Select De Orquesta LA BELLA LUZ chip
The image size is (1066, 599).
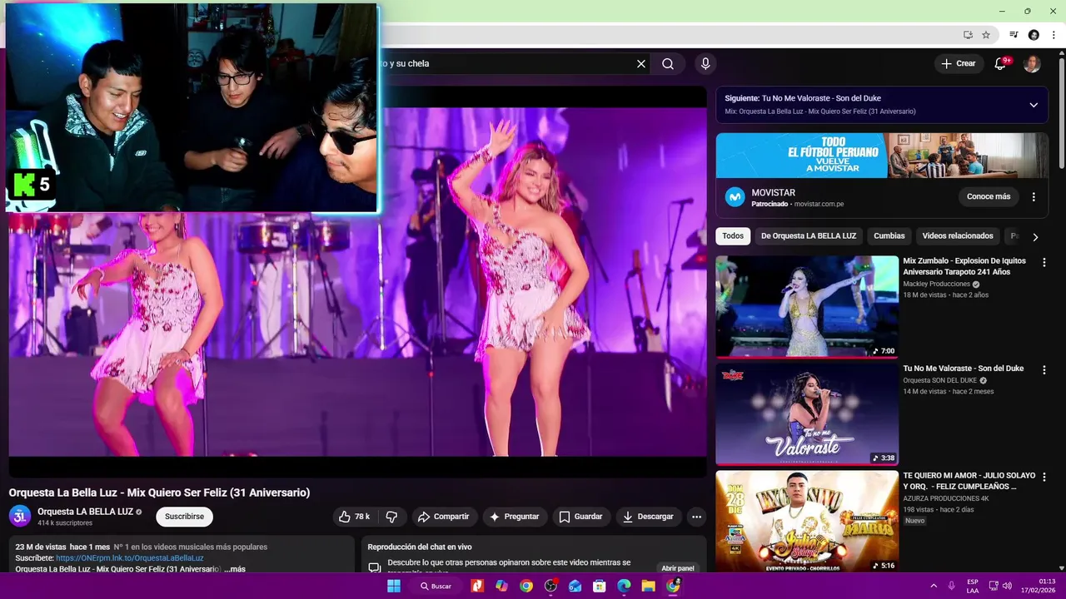(x=809, y=236)
